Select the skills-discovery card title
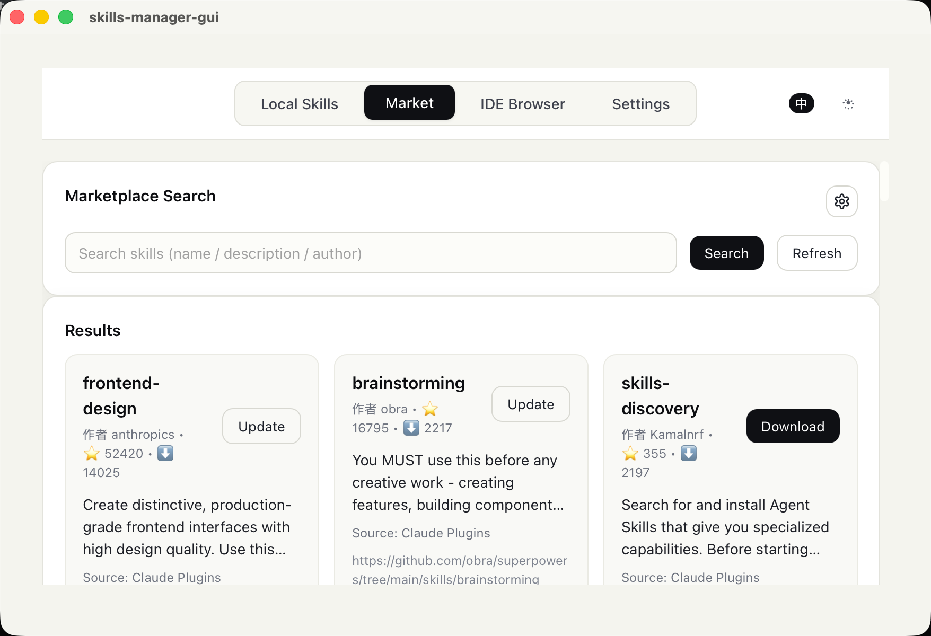 [660, 395]
